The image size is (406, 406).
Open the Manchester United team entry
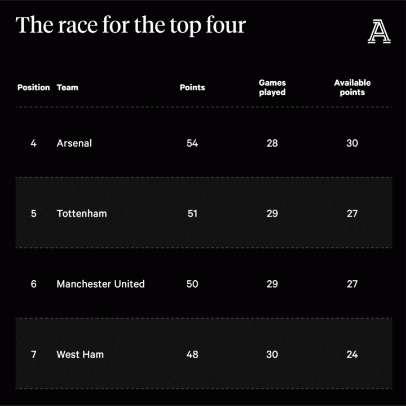[x=100, y=284]
